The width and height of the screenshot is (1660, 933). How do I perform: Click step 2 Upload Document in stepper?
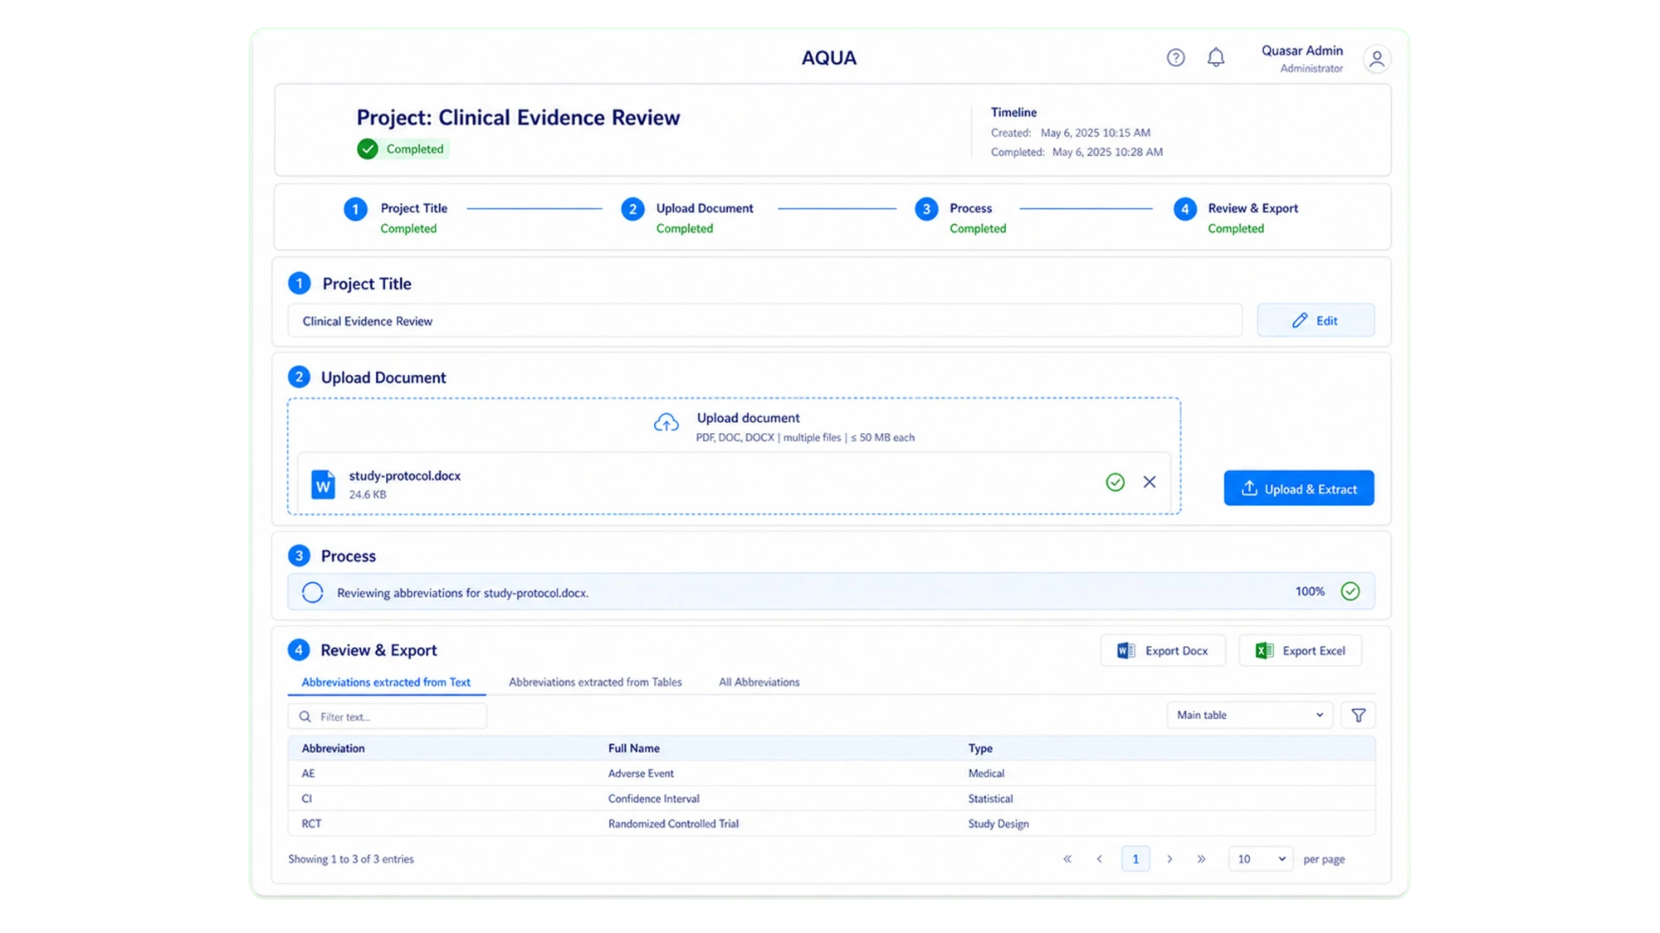click(x=687, y=217)
